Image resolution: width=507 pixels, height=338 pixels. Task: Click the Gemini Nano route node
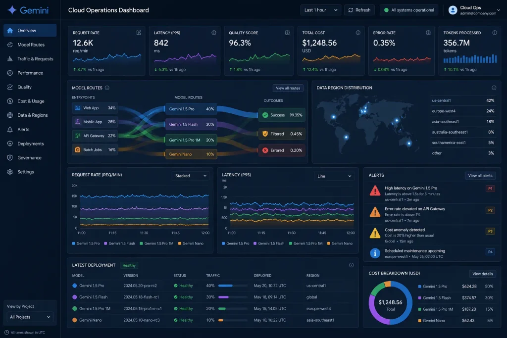(x=191, y=154)
